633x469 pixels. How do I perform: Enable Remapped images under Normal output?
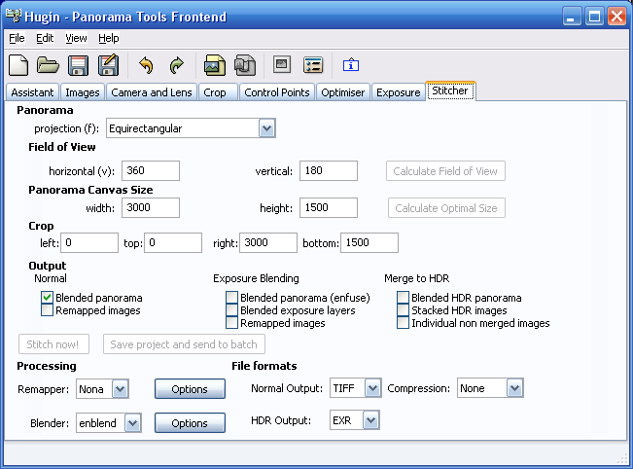point(47,310)
